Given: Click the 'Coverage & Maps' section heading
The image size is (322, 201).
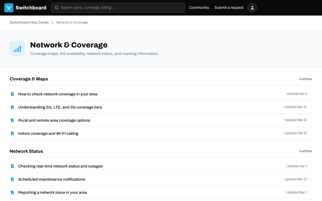Looking at the screenshot, I should [x=29, y=79].
